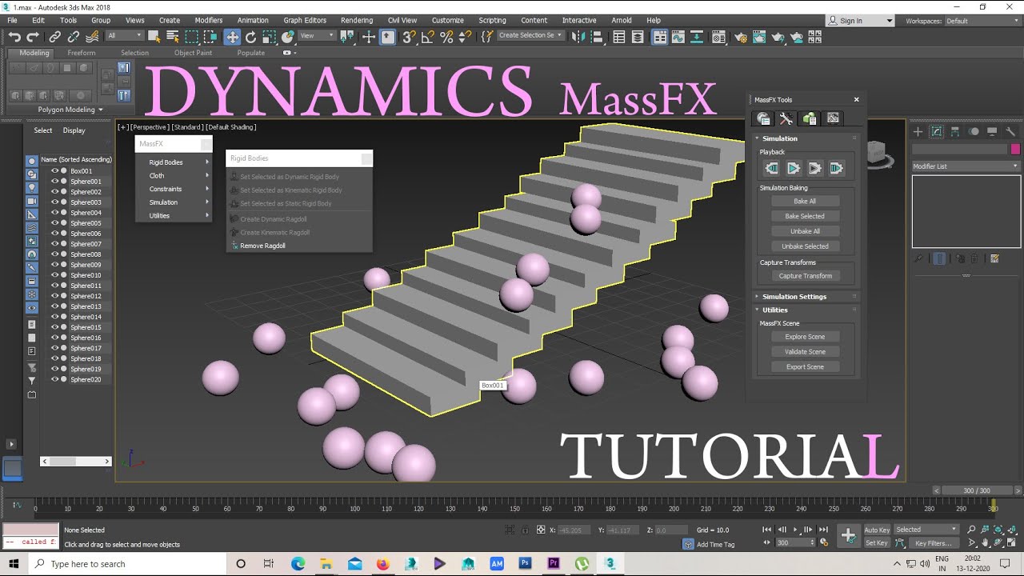
Task: Open Rigid Bodies submenu in MassFX menu
Action: coord(174,162)
